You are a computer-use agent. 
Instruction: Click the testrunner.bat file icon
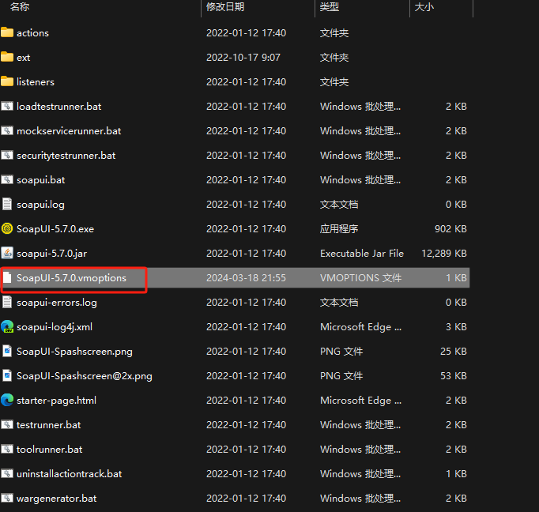7,425
